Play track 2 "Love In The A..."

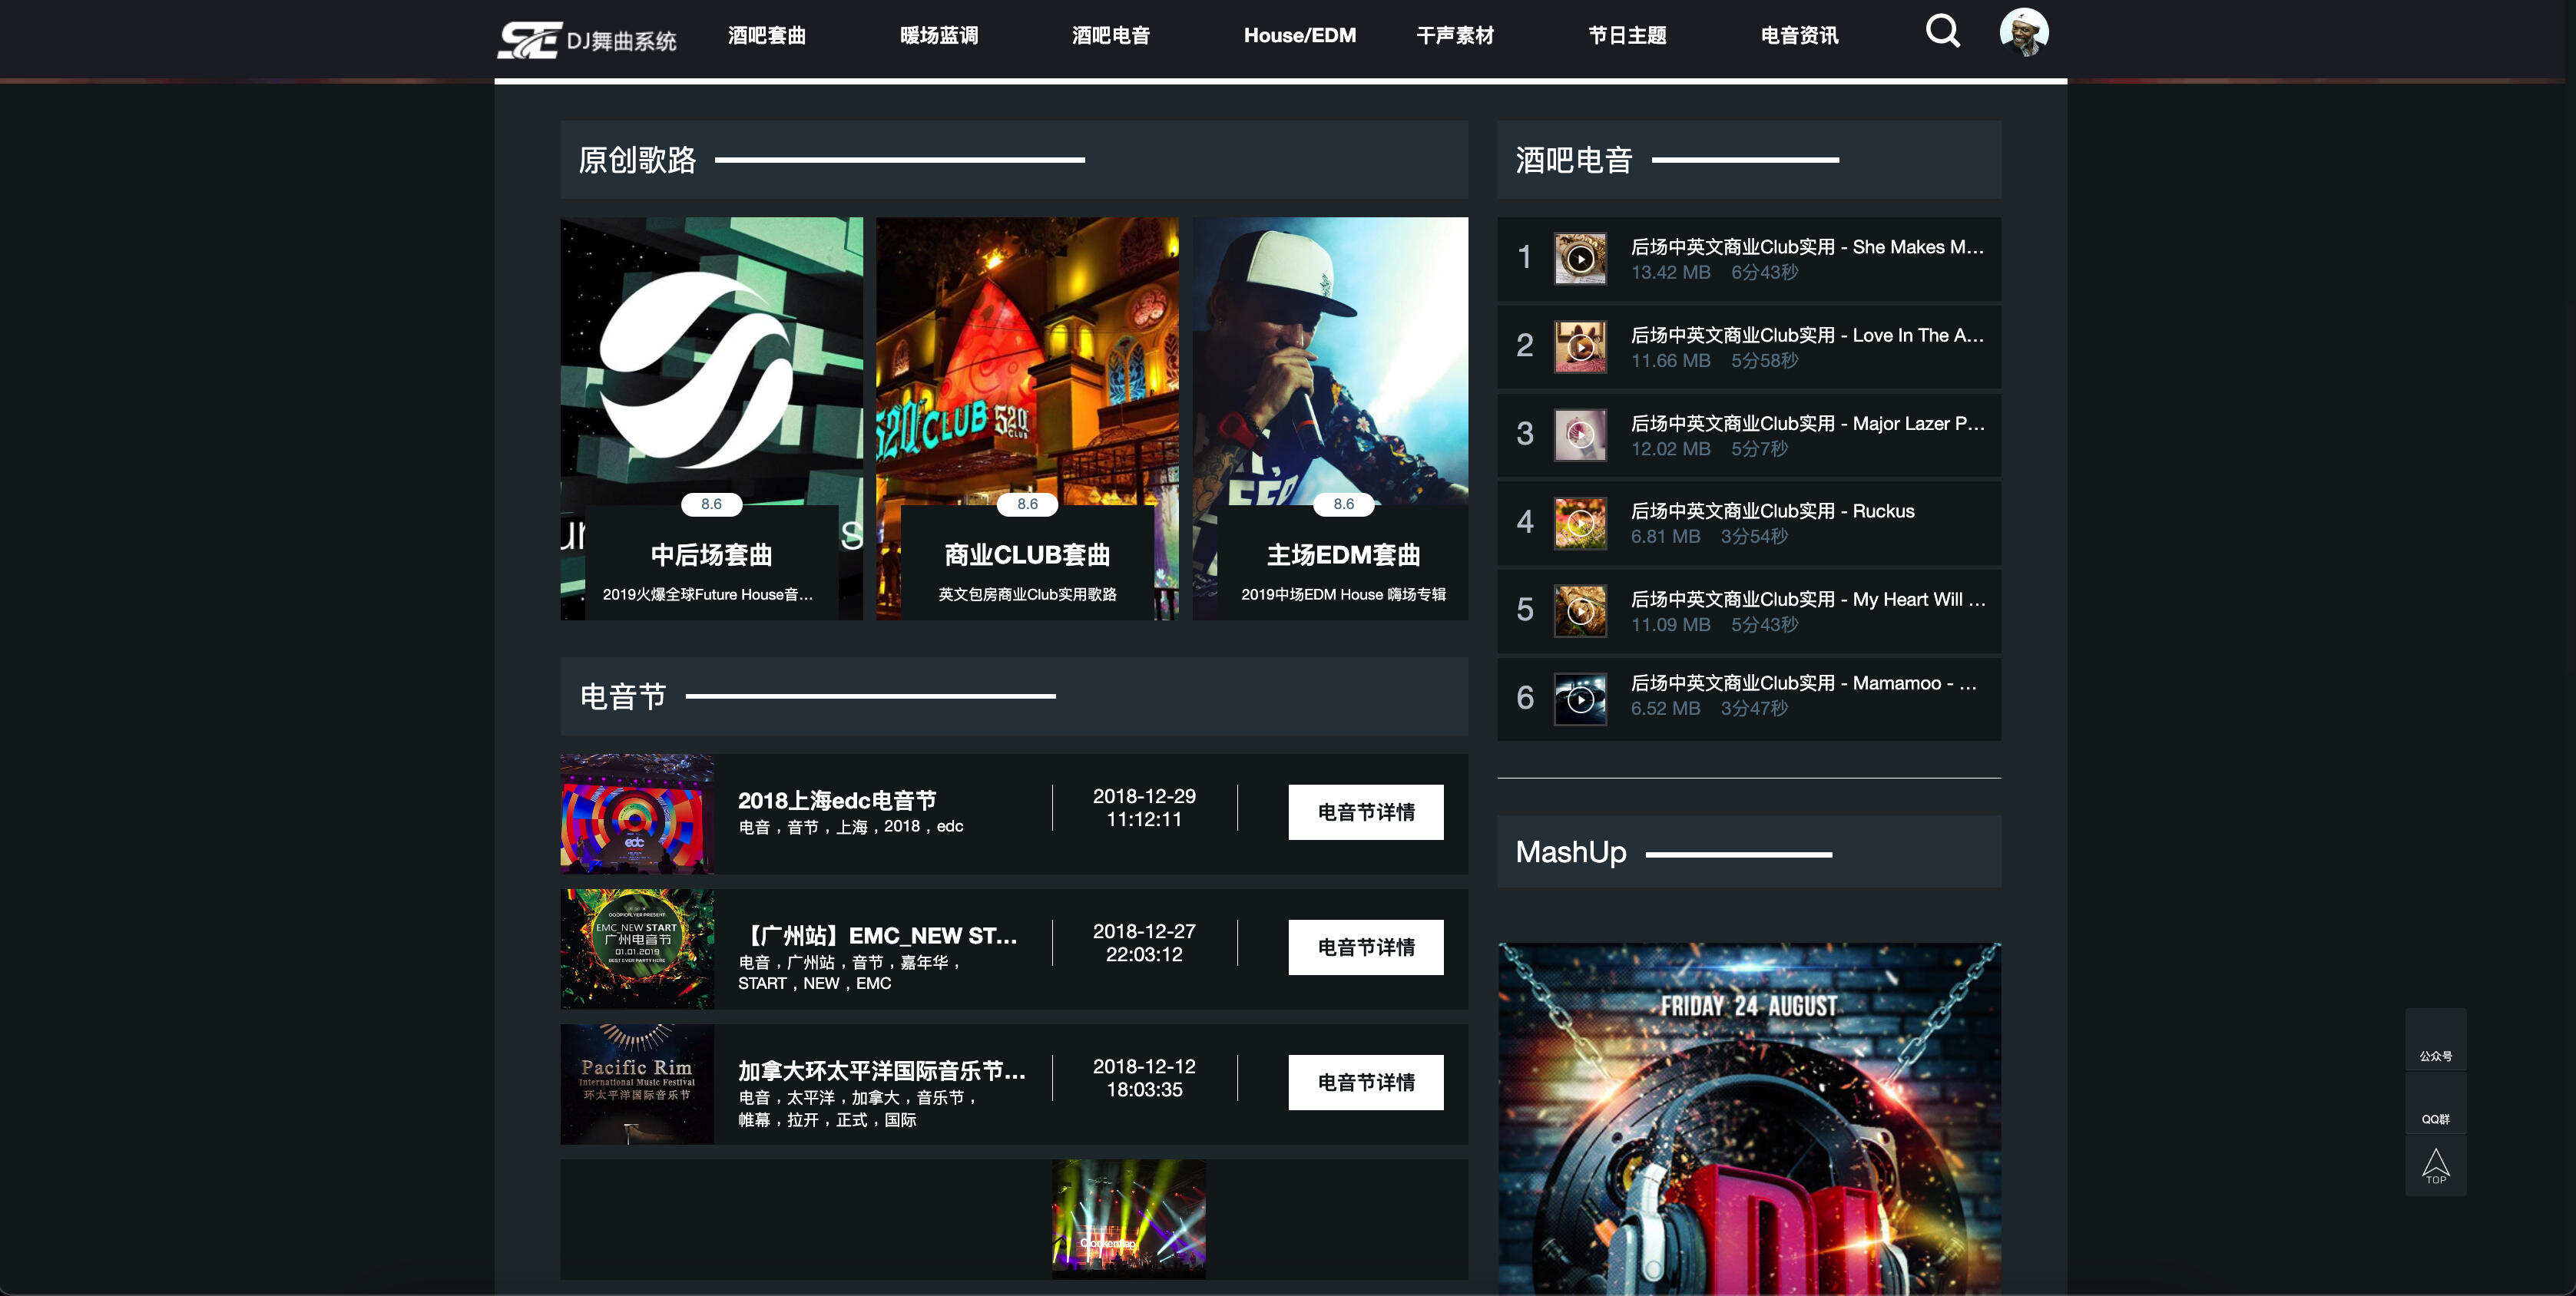(1580, 346)
